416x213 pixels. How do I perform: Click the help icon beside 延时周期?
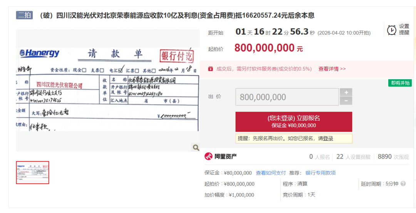point(403,184)
